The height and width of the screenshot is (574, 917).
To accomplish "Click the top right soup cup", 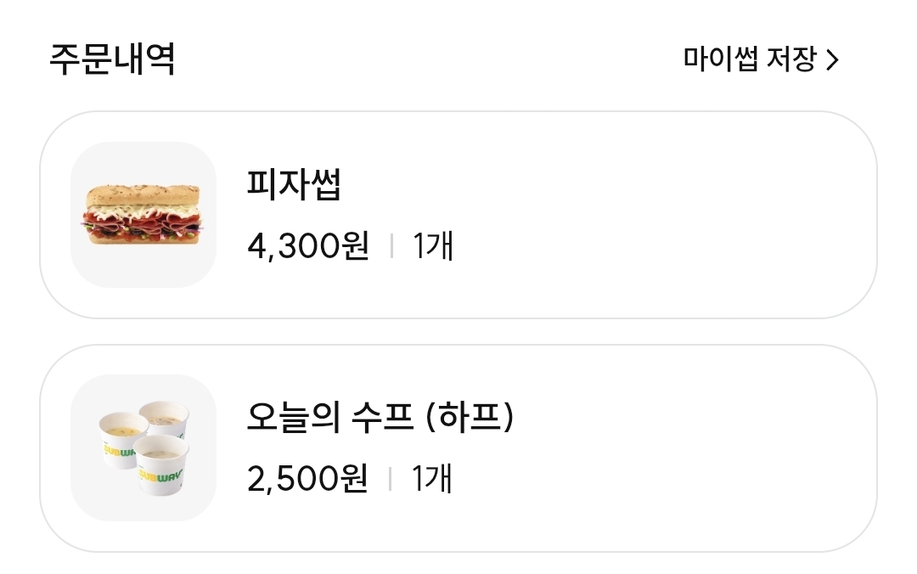I will coord(165,418).
